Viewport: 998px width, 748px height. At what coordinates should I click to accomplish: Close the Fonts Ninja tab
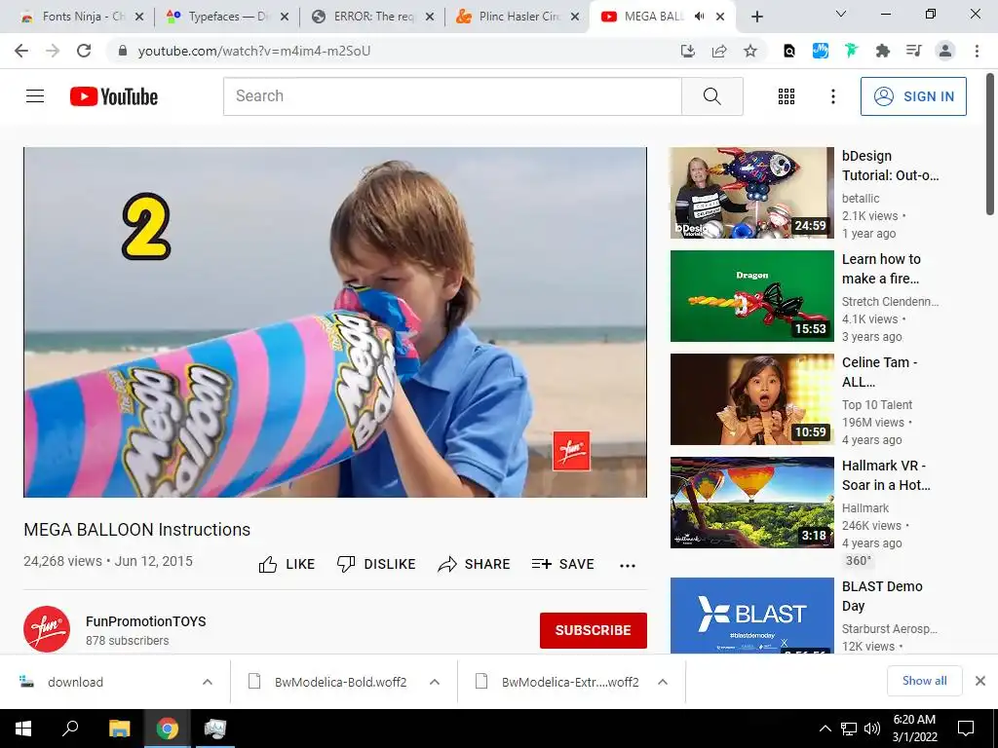click(139, 17)
